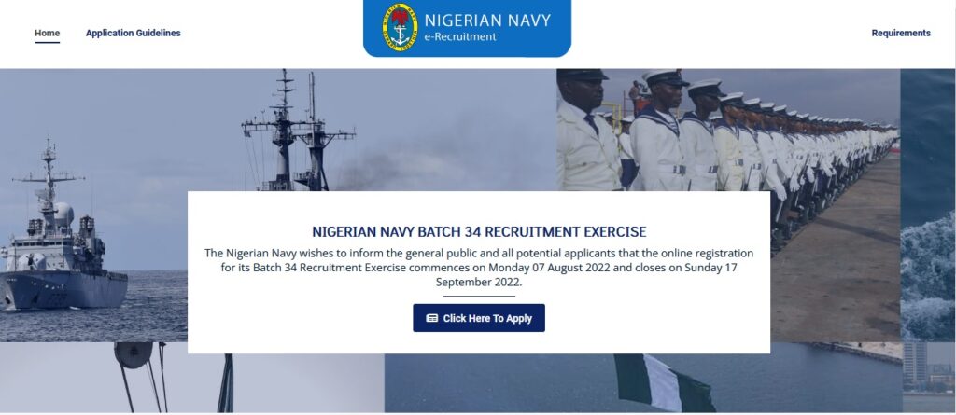
Task: Go to the Requirements page
Action: tap(901, 33)
